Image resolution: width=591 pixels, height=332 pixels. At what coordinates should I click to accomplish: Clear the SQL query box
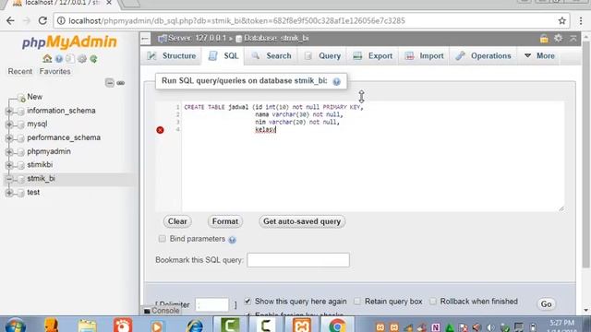coord(177,221)
